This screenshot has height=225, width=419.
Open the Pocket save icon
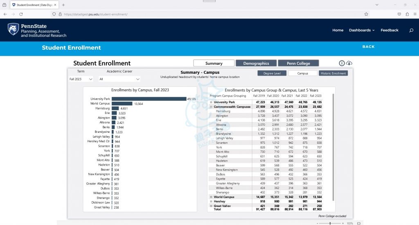coord(399,14)
